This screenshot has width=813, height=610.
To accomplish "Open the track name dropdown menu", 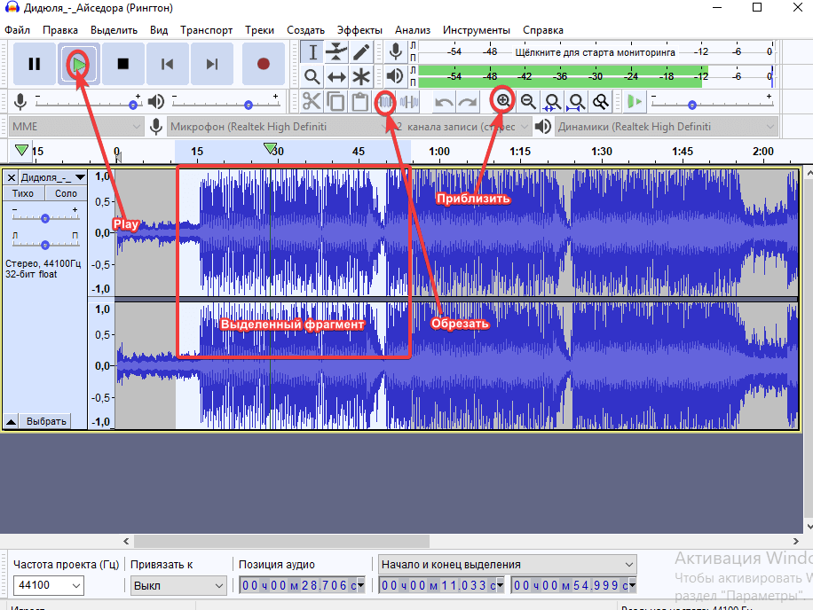I will tap(52, 178).
